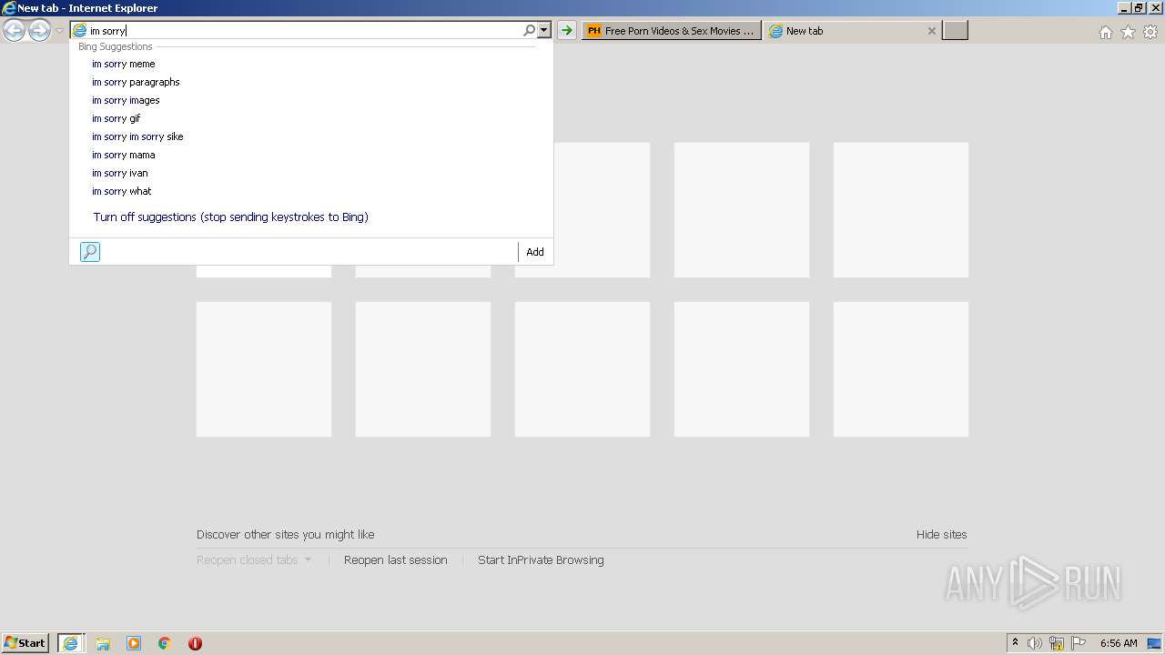Select suggestion 'im sorry im sorry sike'
Viewport: 1165px width, 655px height.
coord(311,136)
